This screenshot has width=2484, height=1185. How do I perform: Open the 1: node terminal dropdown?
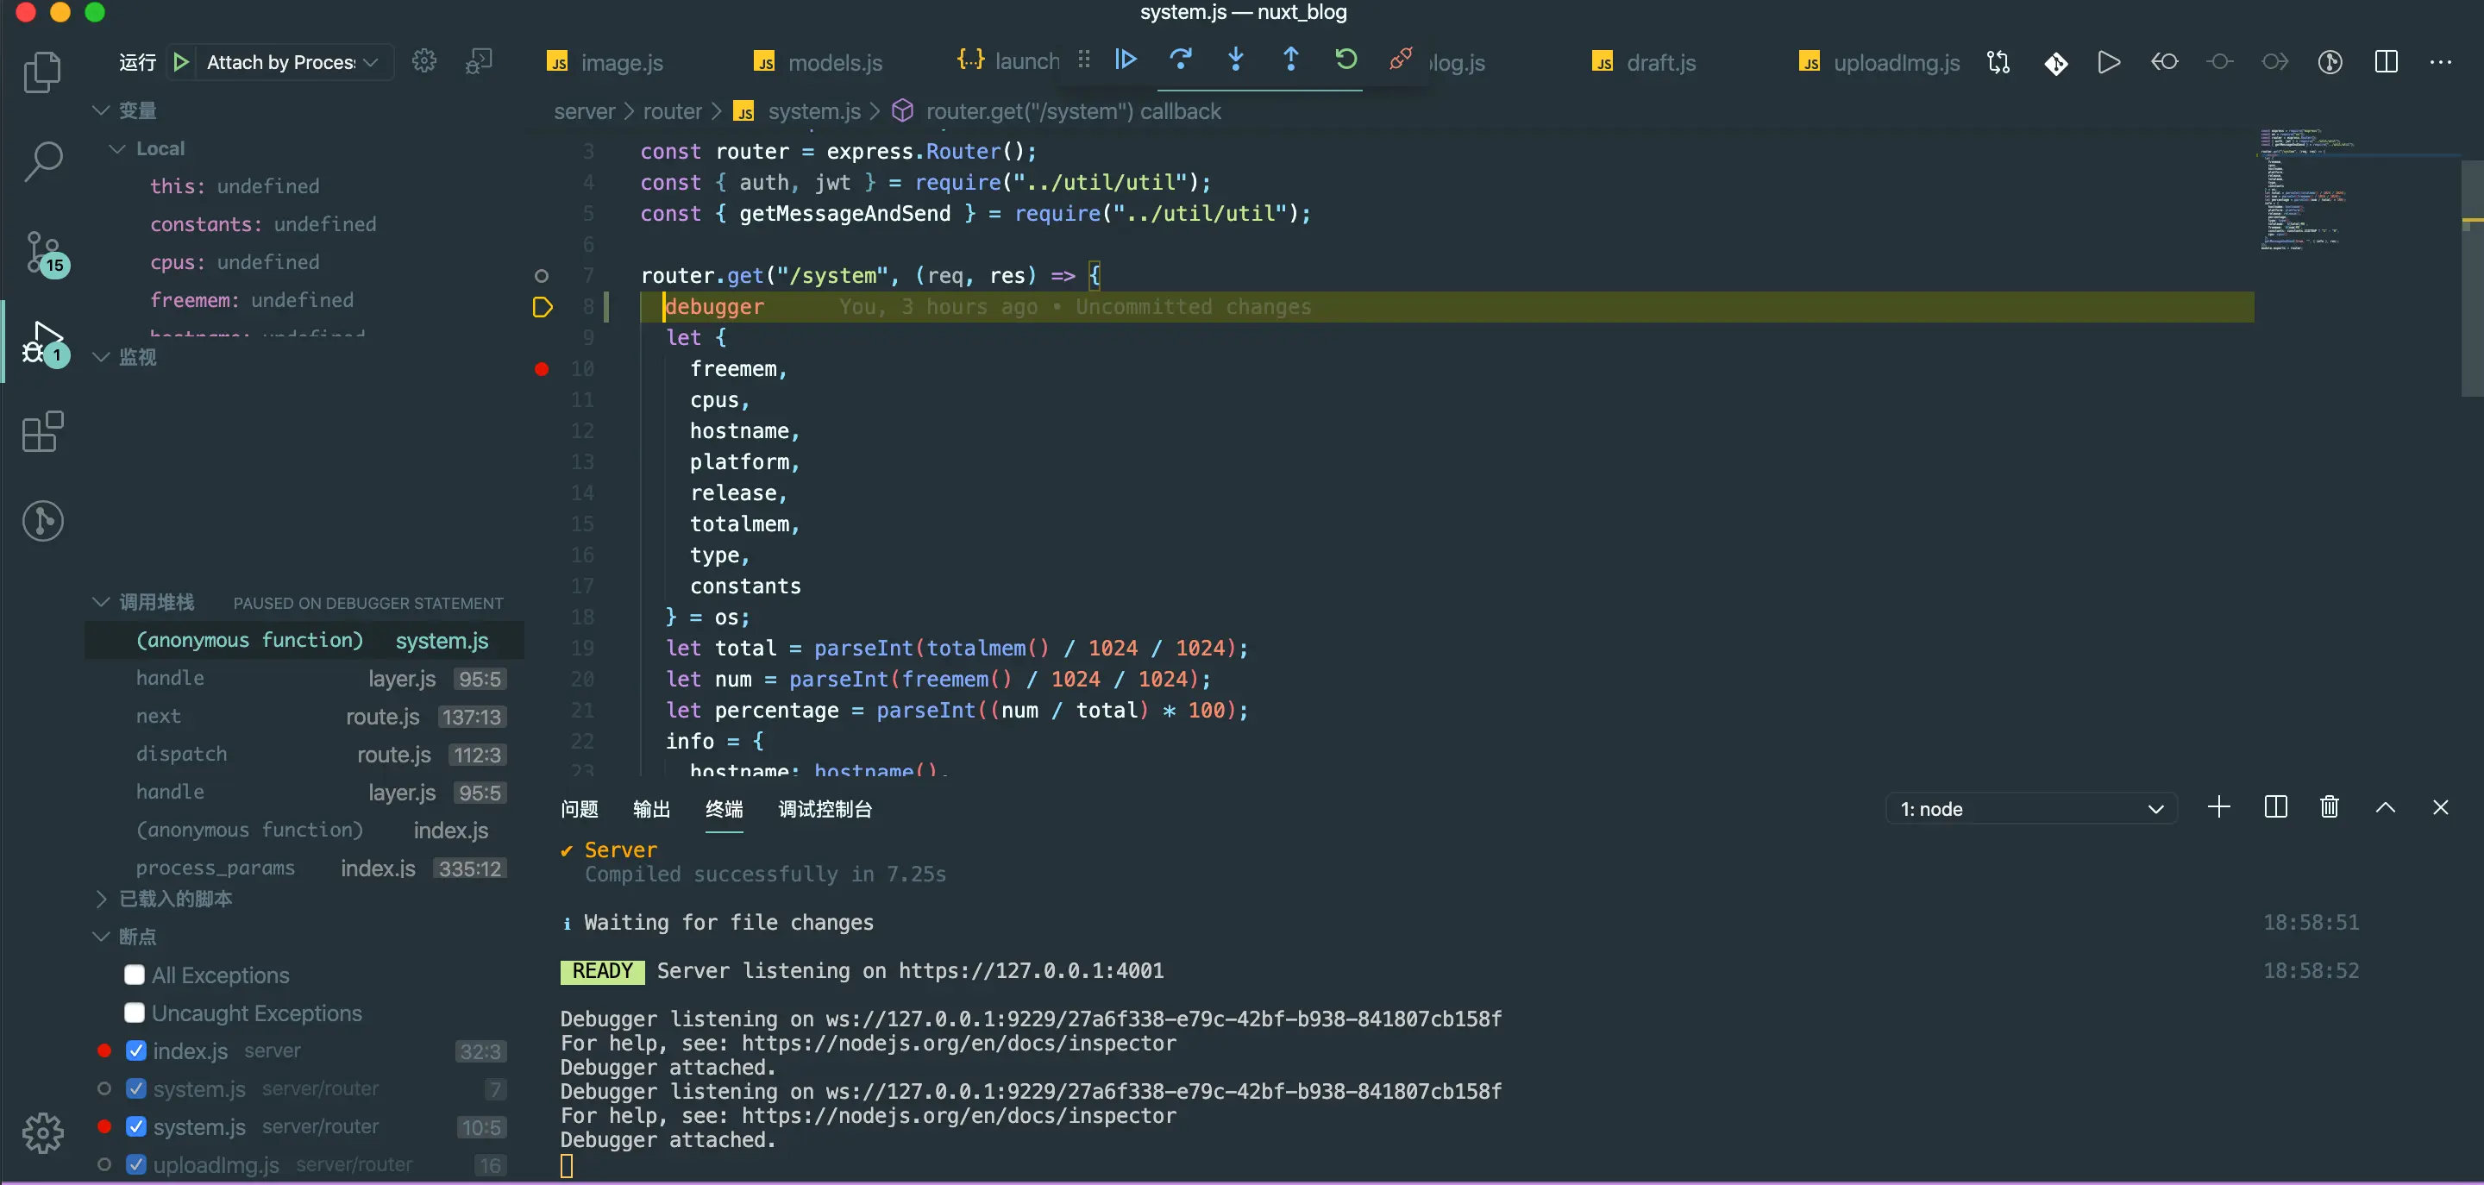pos(2031,808)
